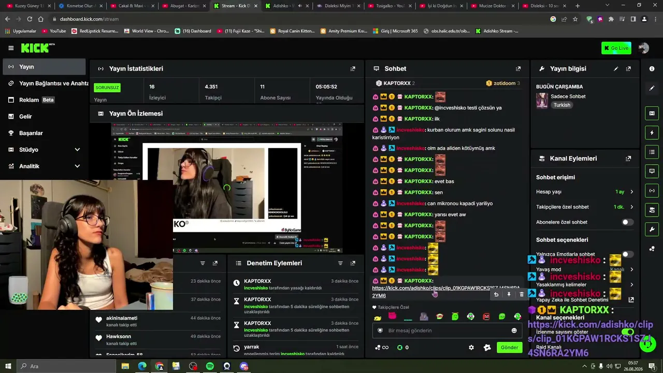Reply to the KAPTORXX clip link message
Image resolution: width=663 pixels, height=373 pixels.
pyautogui.click(x=496, y=294)
